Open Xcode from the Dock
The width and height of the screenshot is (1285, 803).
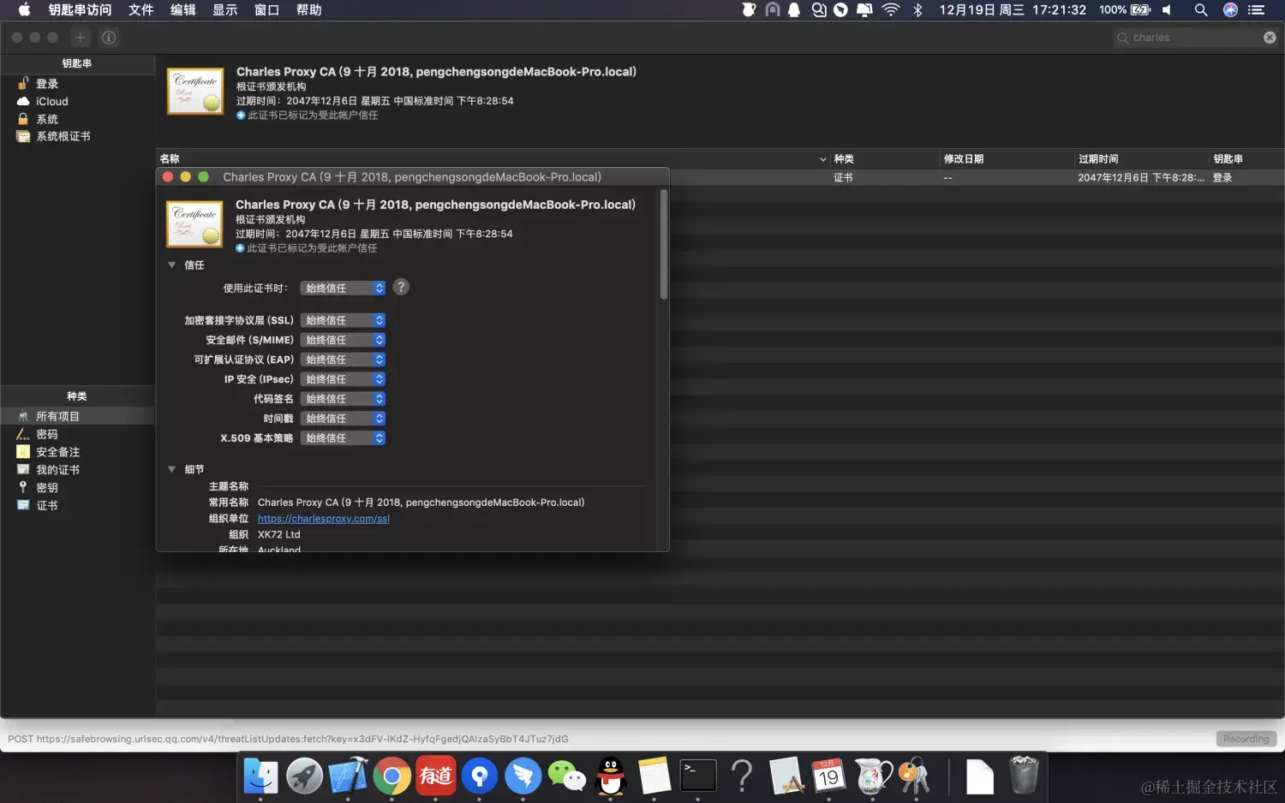click(x=348, y=776)
